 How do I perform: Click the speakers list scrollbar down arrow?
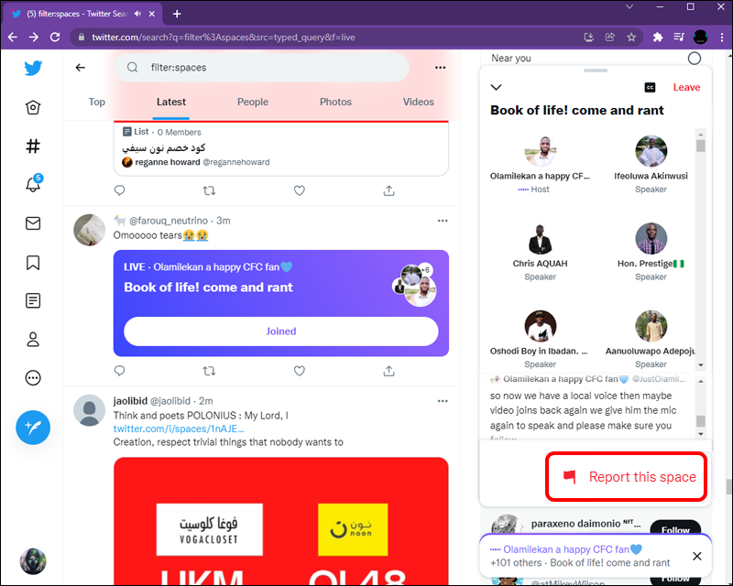click(x=700, y=365)
